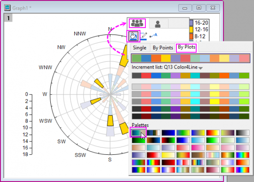Click the Palettes section heading
The image size is (254, 182).
pos(140,125)
